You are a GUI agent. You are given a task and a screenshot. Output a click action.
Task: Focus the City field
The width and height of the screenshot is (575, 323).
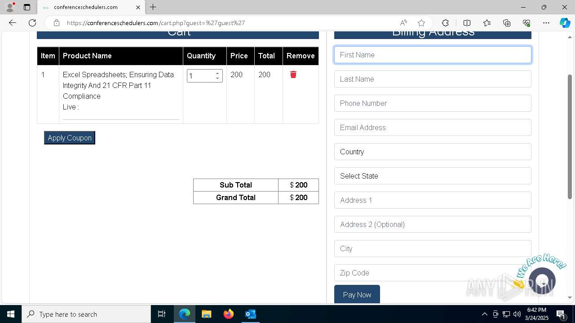click(x=433, y=249)
